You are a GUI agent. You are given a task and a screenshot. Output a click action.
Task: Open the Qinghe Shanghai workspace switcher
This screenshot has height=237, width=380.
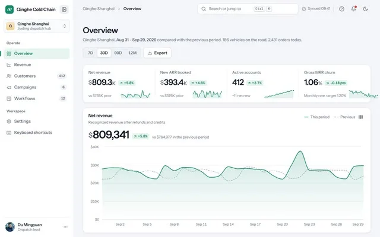(37, 26)
